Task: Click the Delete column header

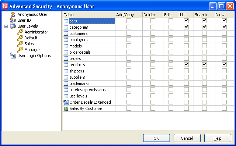Action: (153, 15)
